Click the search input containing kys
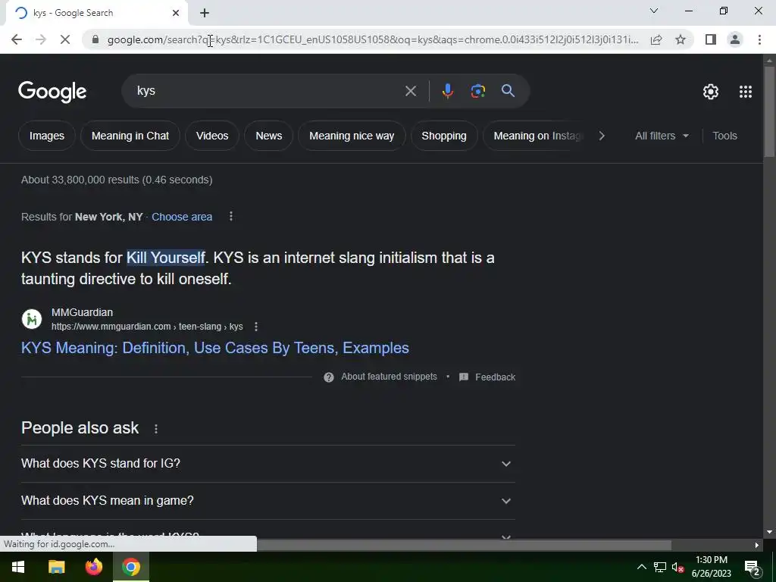 click(268, 91)
